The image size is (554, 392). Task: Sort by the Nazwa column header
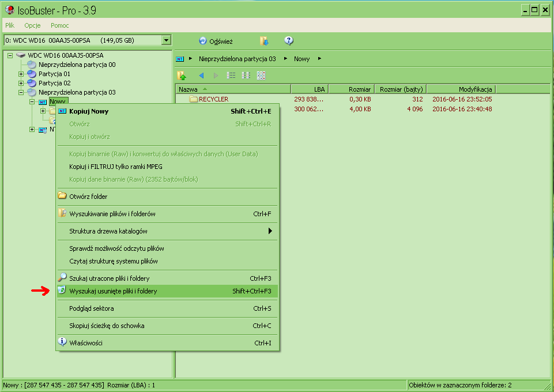[233, 89]
